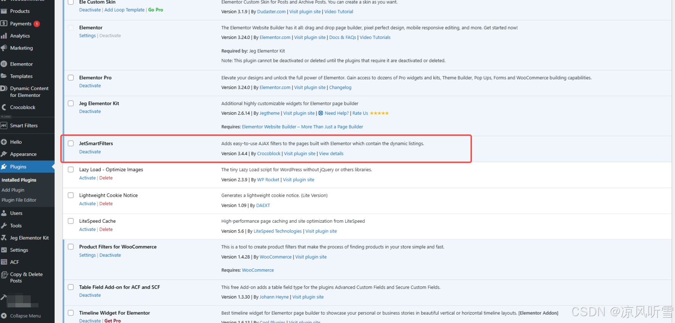Open the WP Rocket author link
This screenshot has height=323, width=675.
click(268, 180)
